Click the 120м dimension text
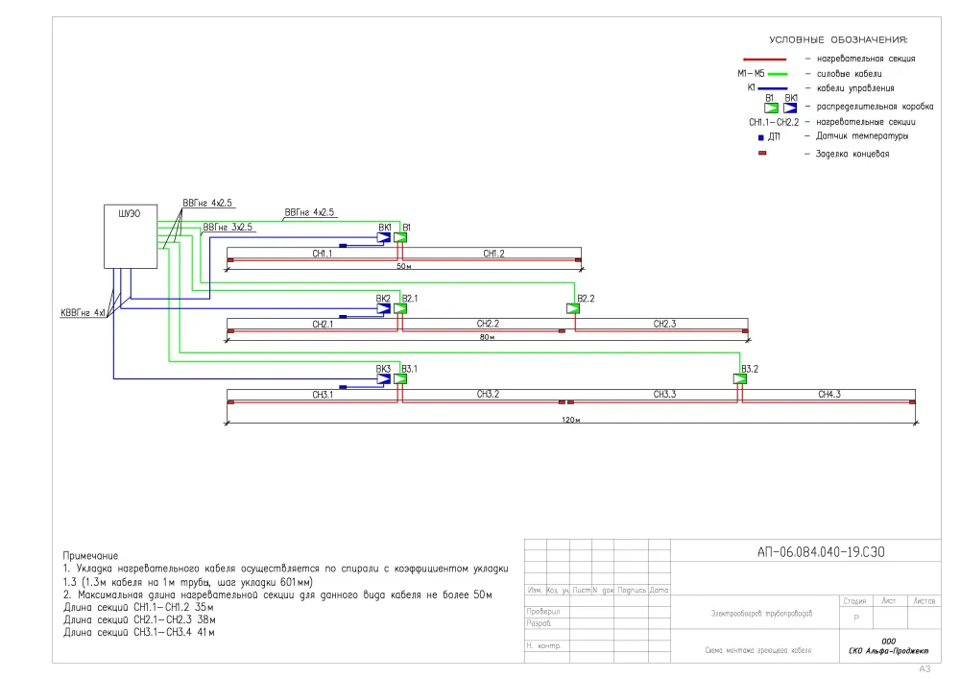 coord(570,420)
